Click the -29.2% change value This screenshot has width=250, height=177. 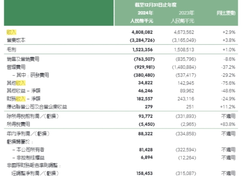tap(228, 75)
